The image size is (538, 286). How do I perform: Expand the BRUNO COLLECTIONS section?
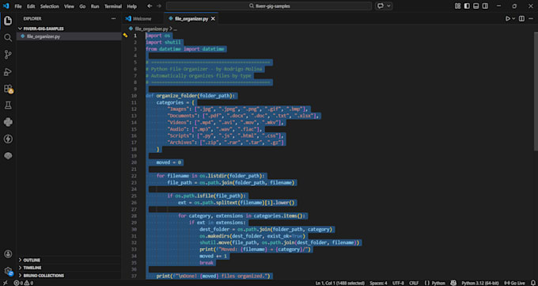(x=69, y=276)
